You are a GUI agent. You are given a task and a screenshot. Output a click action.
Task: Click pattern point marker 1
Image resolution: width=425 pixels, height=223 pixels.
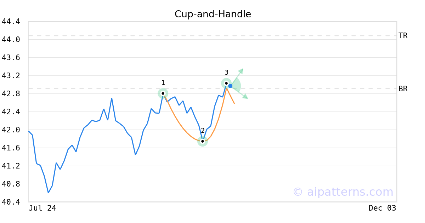coord(163,93)
